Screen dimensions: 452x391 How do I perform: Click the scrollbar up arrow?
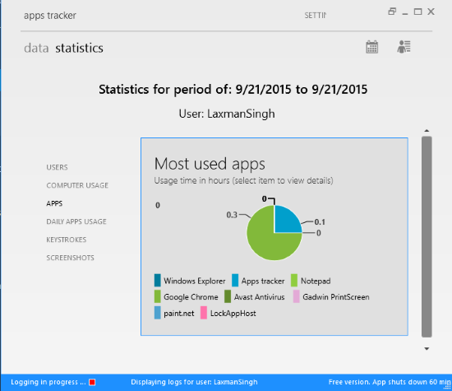(x=427, y=131)
